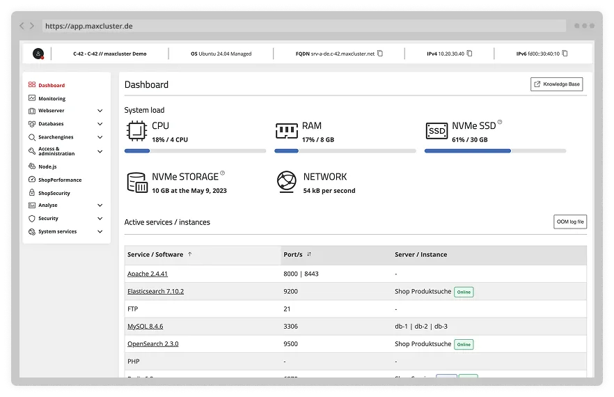Open the Node.js sidebar icon
This screenshot has height=397, width=614.
[x=32, y=166]
